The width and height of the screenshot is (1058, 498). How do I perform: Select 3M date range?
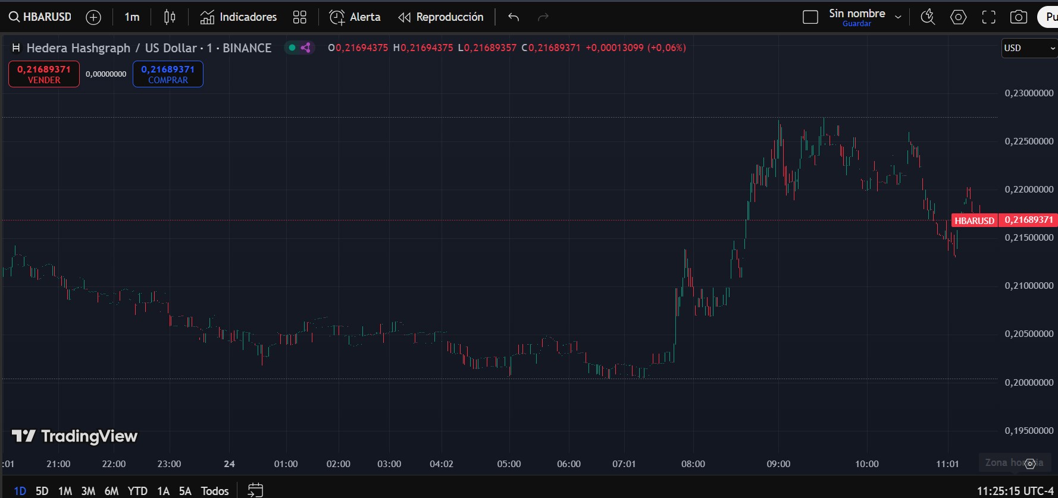tap(88, 491)
